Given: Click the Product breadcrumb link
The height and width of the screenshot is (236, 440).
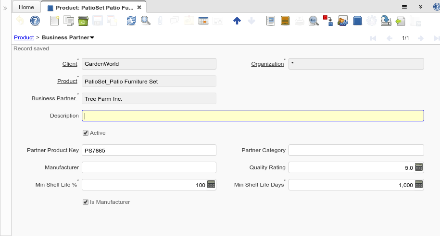Looking at the screenshot, I should click(24, 37).
